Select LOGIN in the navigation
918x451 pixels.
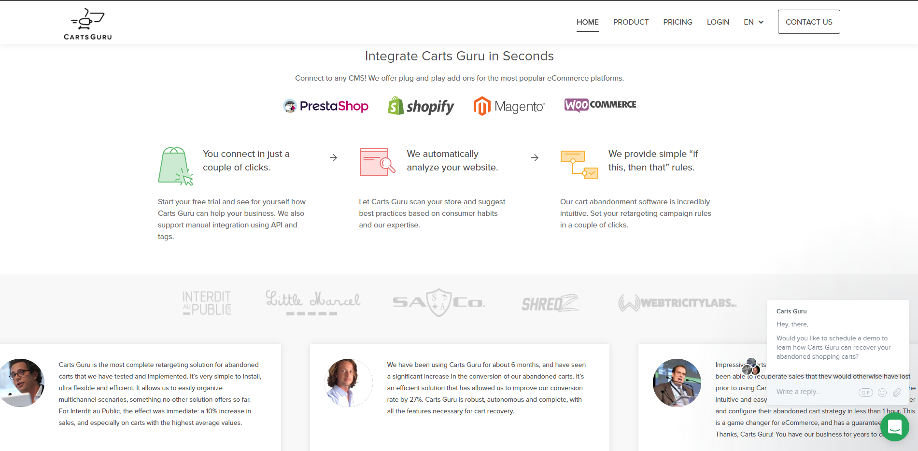[718, 22]
